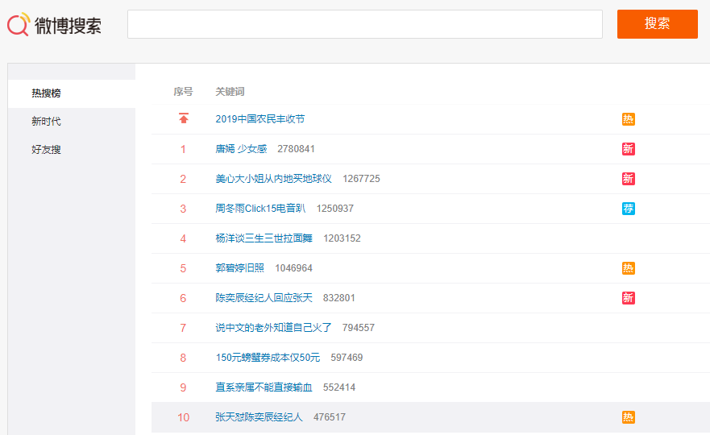Screen dimensions: 710x435
Task: Visit the 说中文的老外知道自己火了 topic
Action: pos(273,328)
